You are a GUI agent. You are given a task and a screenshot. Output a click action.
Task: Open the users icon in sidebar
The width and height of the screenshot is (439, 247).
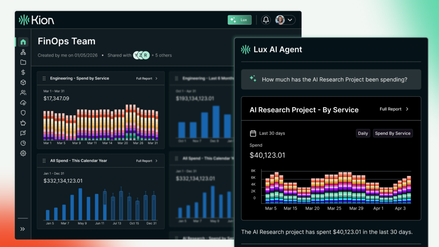[x=23, y=93]
